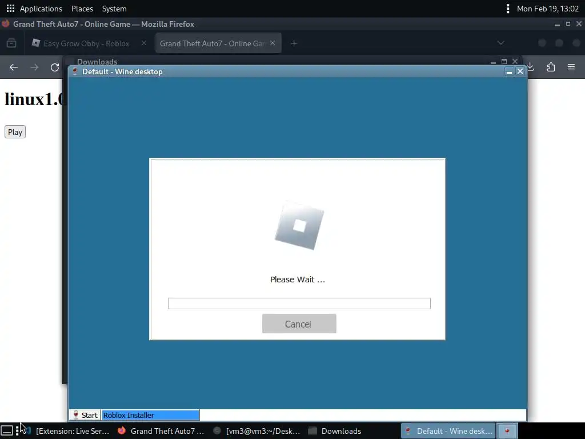
Task: Close the Grand Theft Auto7 tab
Action: [273, 43]
